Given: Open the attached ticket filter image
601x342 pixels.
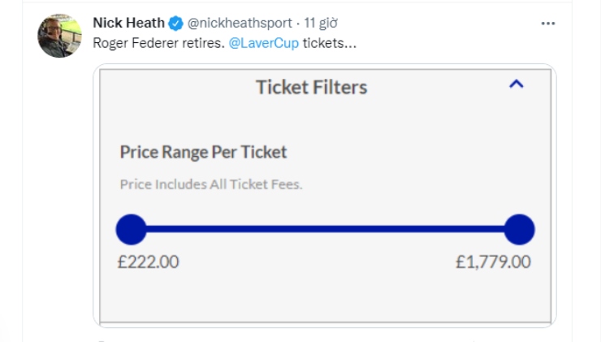Looking at the screenshot, I should 325,196.
